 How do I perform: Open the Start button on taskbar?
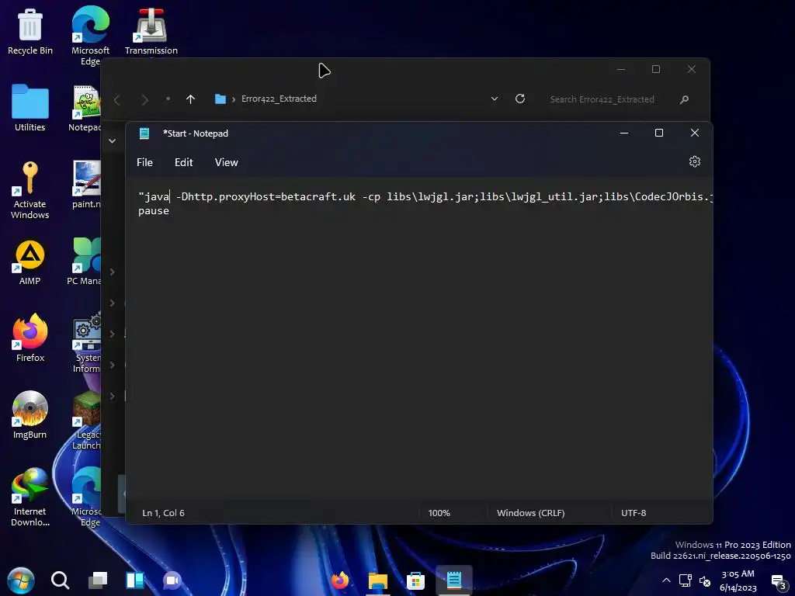coord(21,580)
